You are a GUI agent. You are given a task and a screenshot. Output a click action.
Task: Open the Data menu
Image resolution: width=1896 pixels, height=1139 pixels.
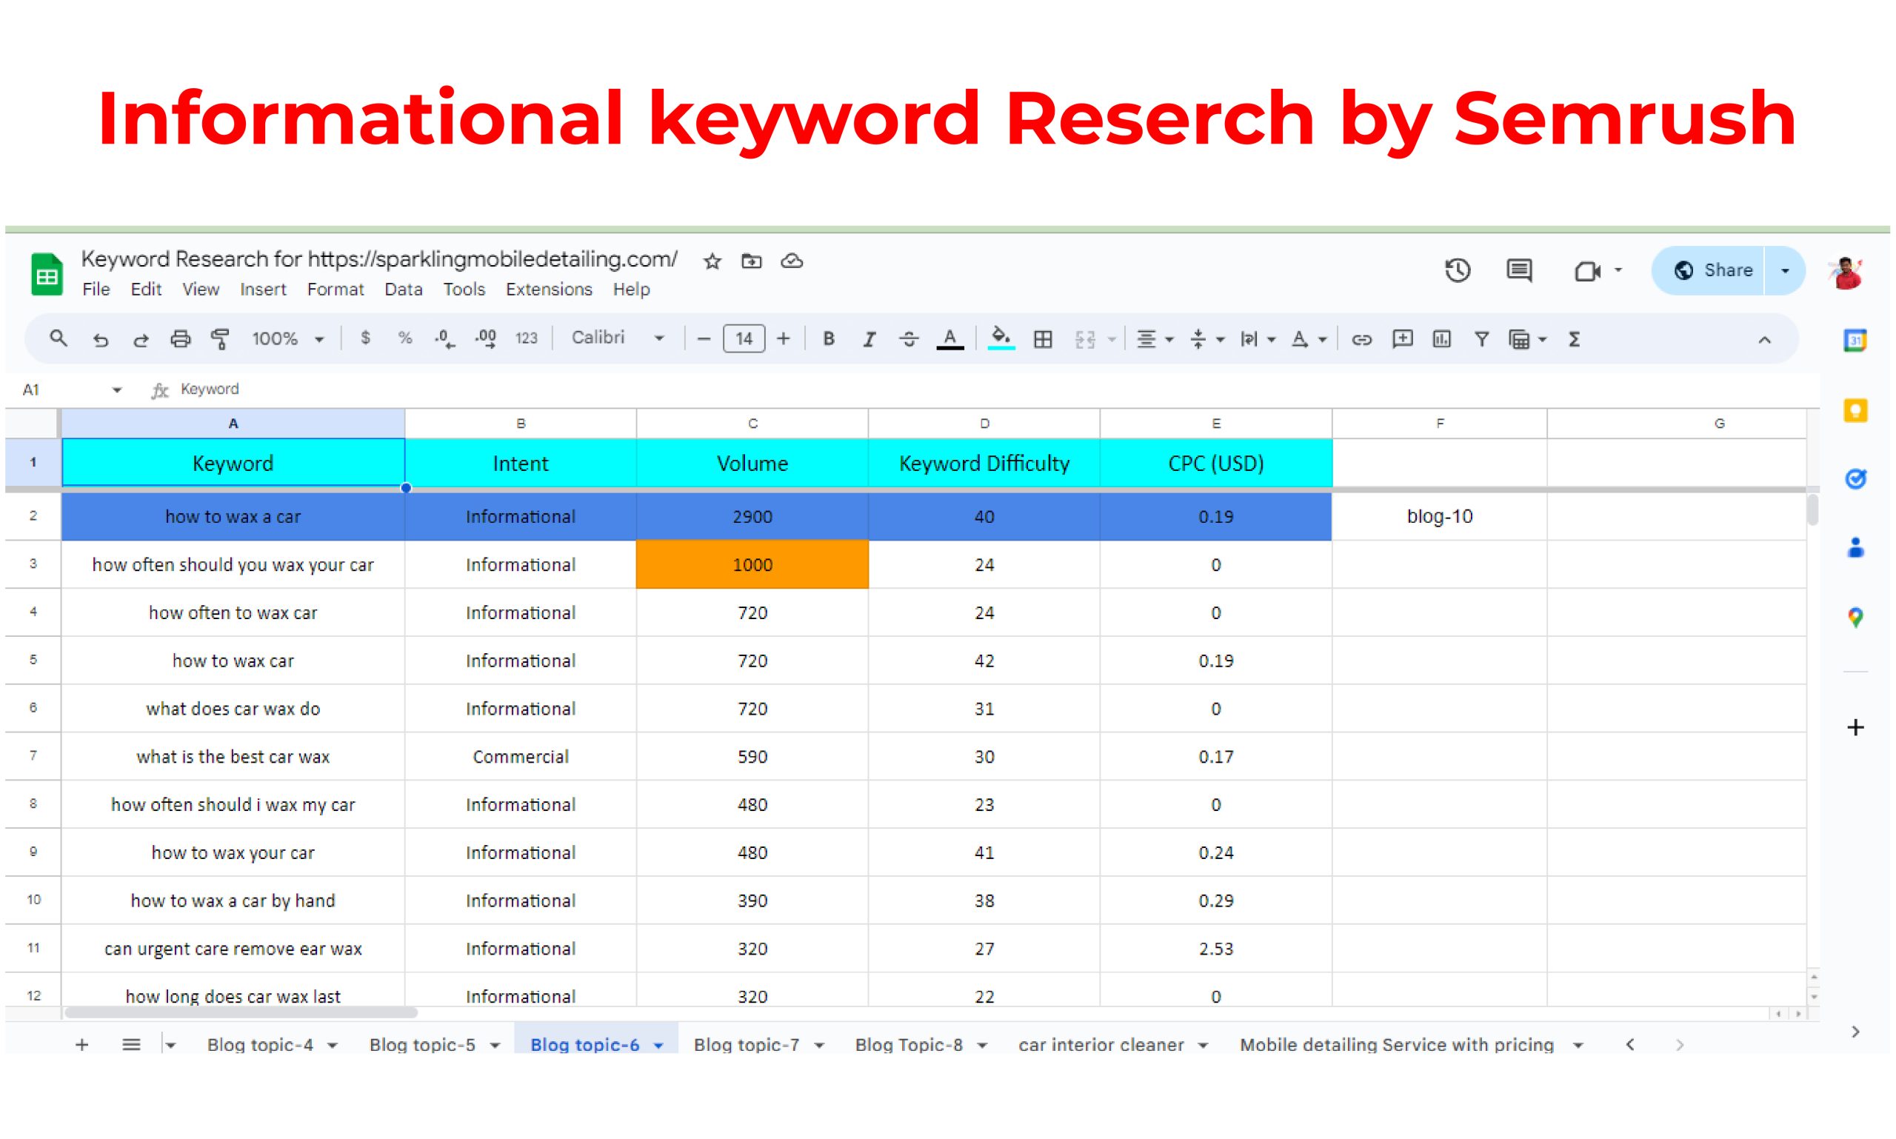point(403,290)
